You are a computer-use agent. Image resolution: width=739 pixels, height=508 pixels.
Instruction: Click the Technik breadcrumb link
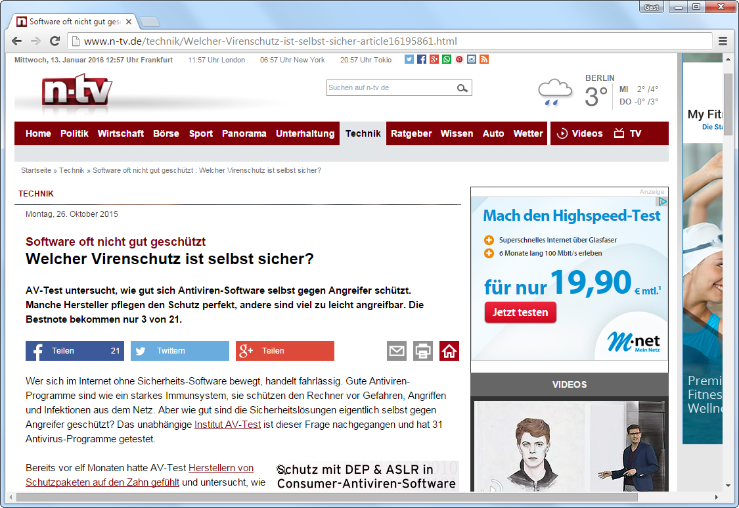tap(72, 170)
